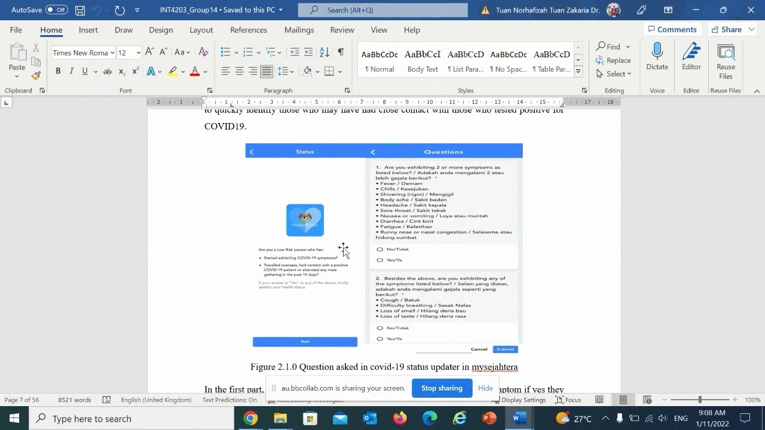Switch to the Draw tab
The height and width of the screenshot is (430, 765).
pos(124,30)
